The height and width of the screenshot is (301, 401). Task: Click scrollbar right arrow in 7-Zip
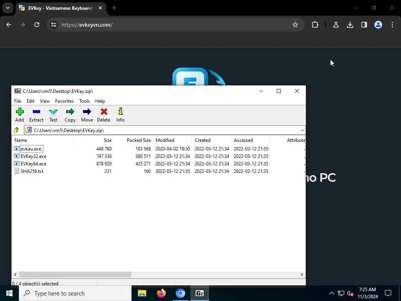(x=302, y=274)
